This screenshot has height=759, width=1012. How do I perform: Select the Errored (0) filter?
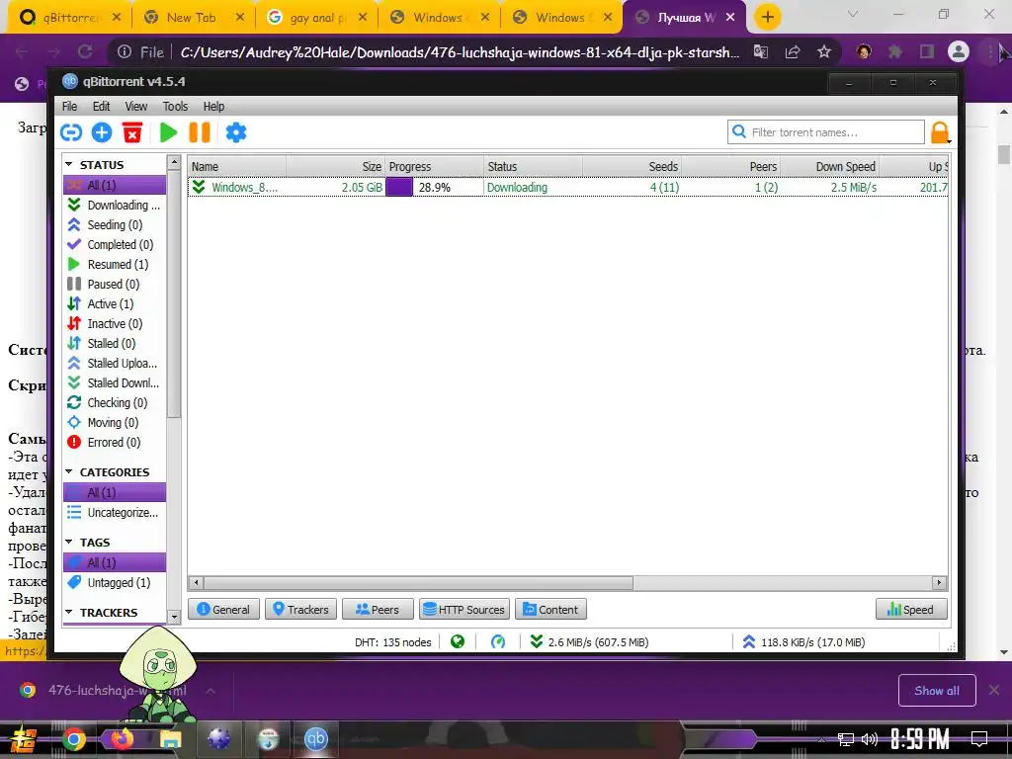115,442
